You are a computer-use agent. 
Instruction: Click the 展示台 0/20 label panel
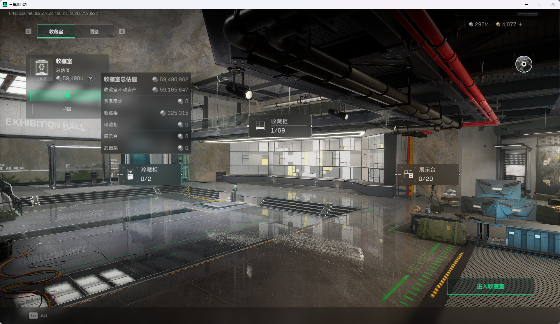pos(428,174)
